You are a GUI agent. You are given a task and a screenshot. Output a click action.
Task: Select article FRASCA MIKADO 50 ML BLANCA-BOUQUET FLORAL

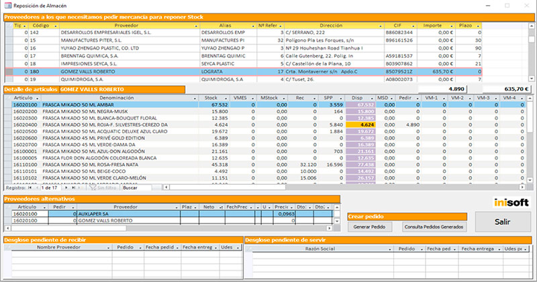(269, 119)
